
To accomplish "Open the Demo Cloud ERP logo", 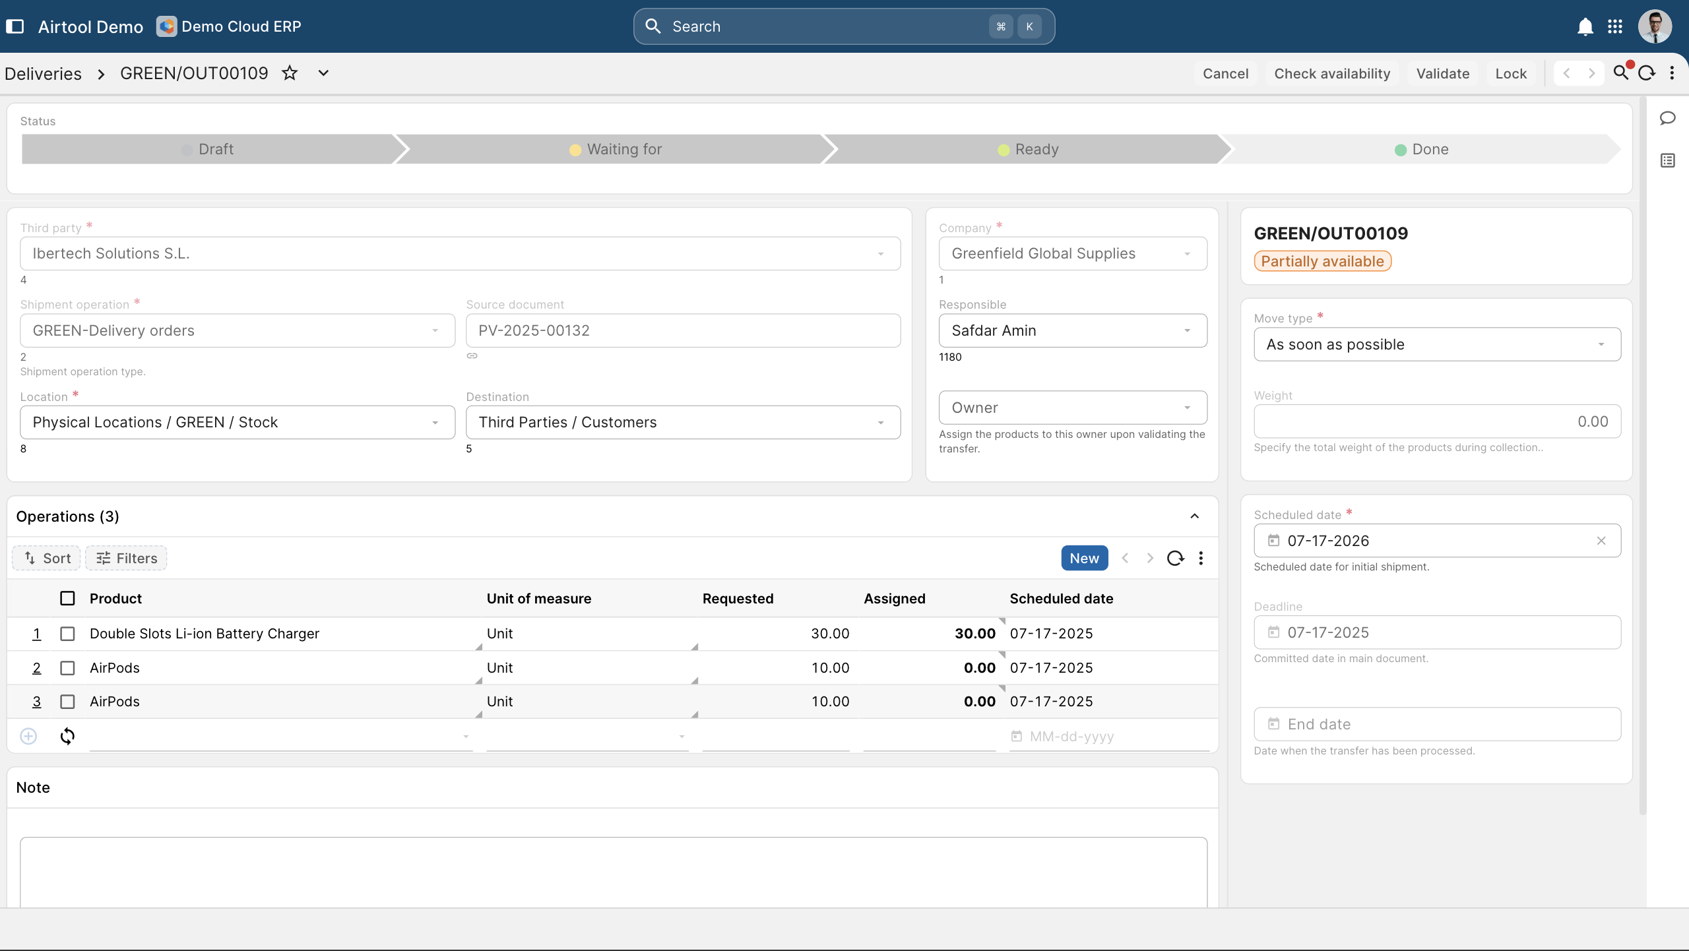I will (166, 26).
